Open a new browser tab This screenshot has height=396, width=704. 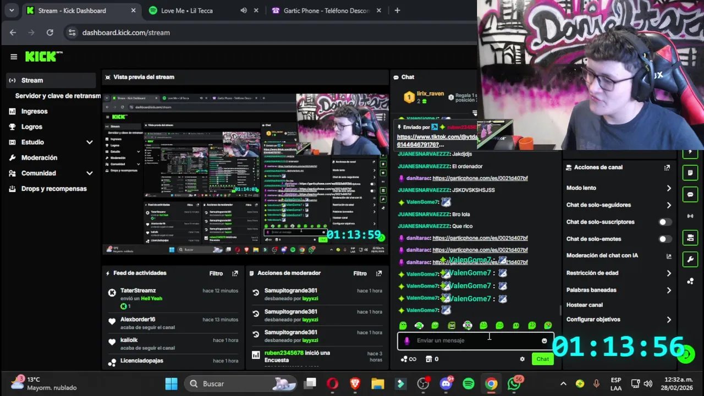(397, 10)
